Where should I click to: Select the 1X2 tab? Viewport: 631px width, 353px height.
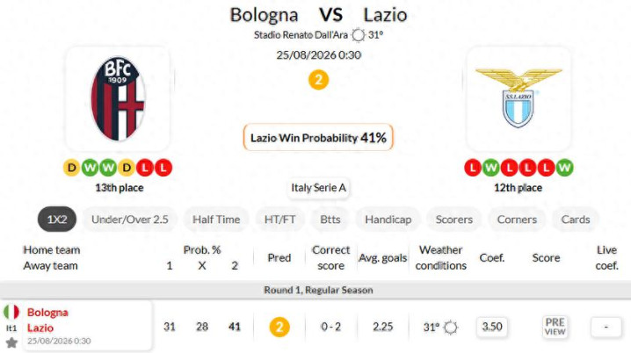click(x=57, y=220)
